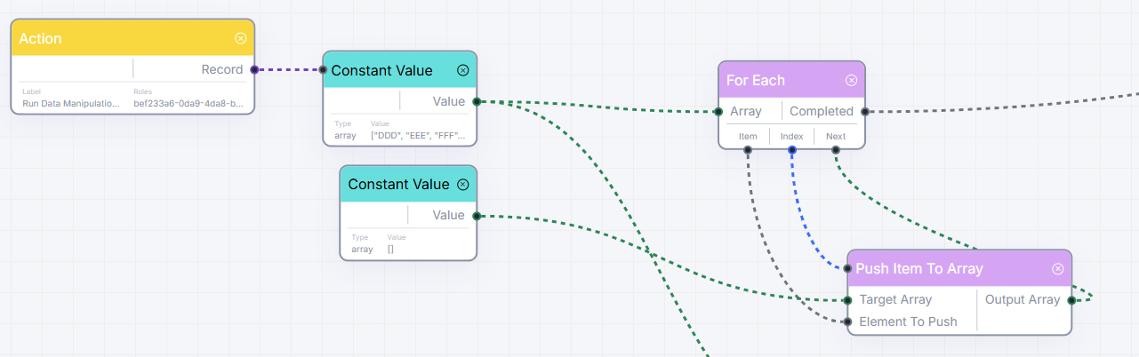Click the Completed output port on For Each
The width and height of the screenshot is (1139, 357).
pyautogui.click(x=864, y=112)
